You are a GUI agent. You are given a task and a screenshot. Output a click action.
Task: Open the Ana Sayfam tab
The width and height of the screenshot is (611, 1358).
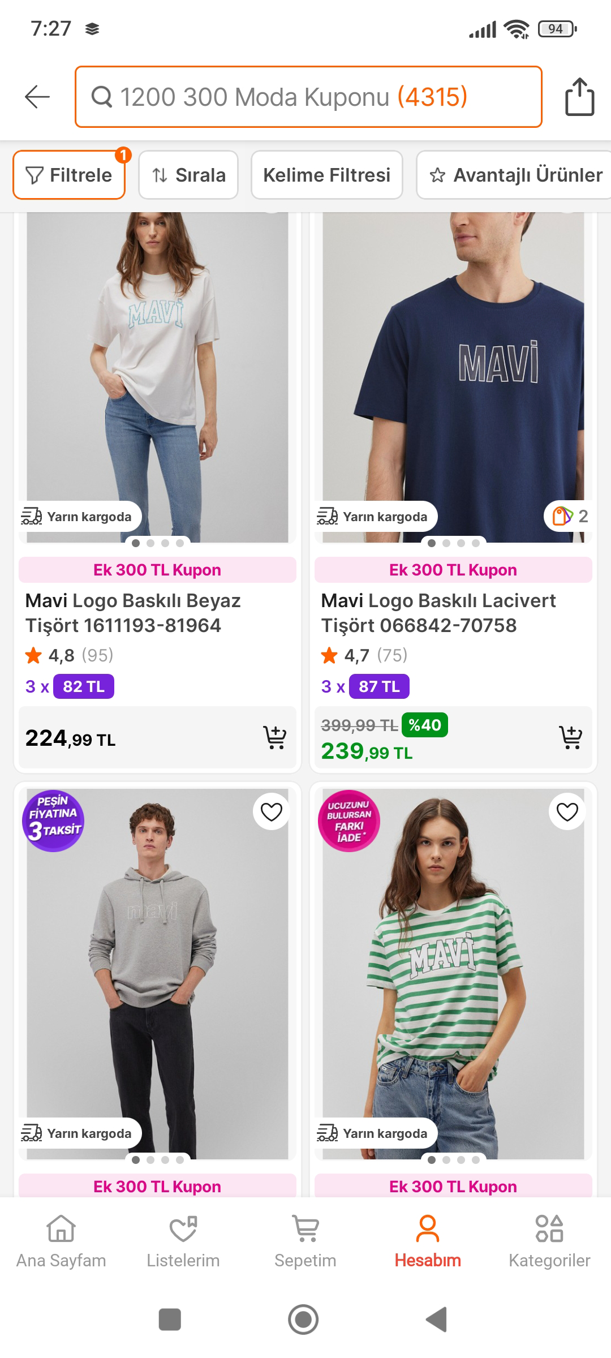pos(61,1239)
